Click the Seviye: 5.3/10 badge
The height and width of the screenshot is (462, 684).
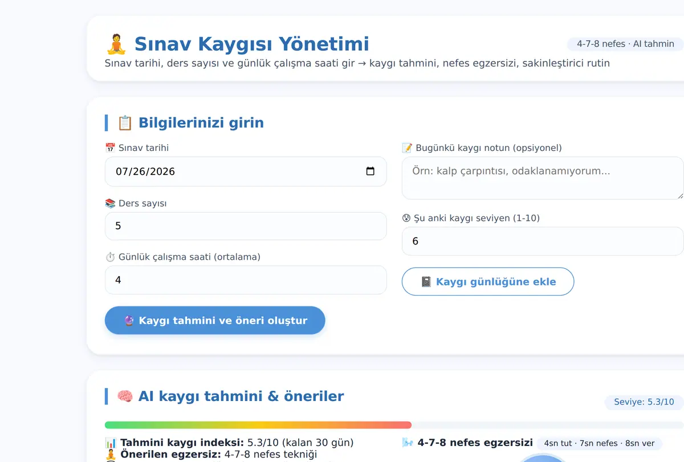point(644,402)
